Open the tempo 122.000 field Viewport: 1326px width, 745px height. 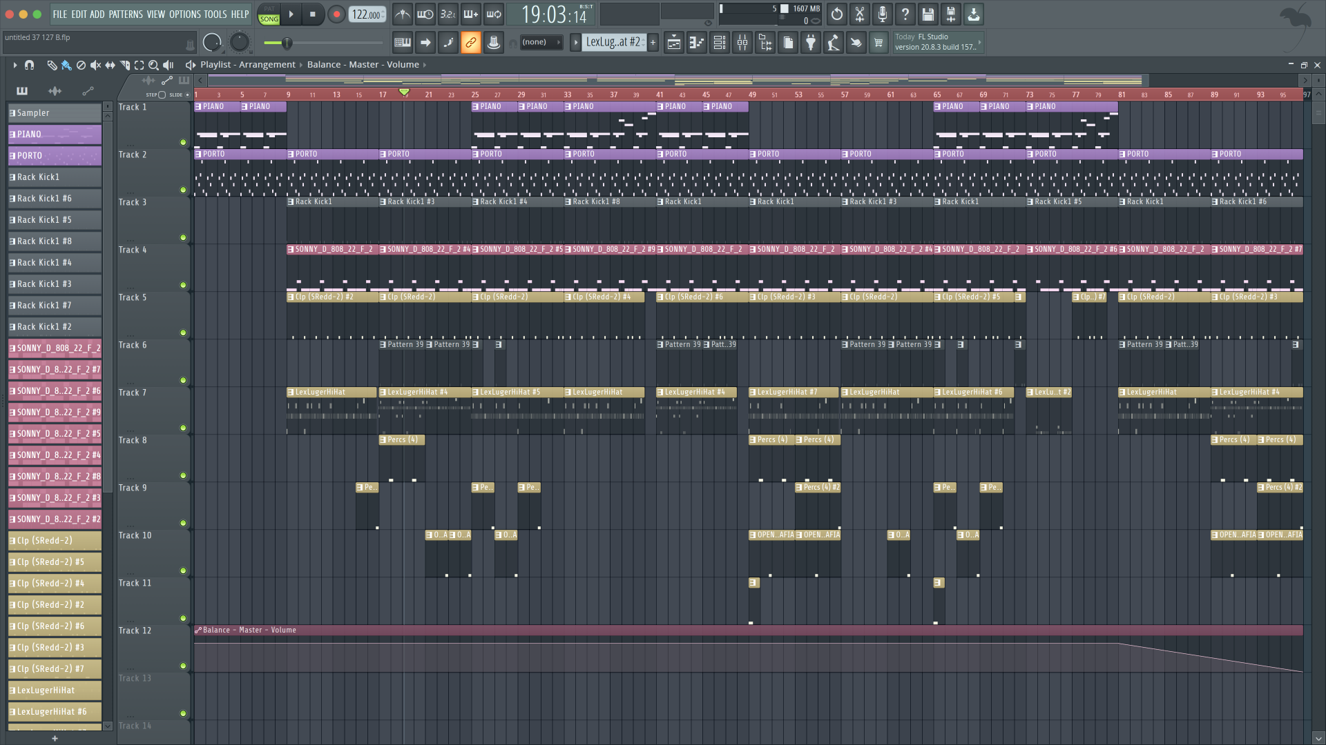point(367,14)
